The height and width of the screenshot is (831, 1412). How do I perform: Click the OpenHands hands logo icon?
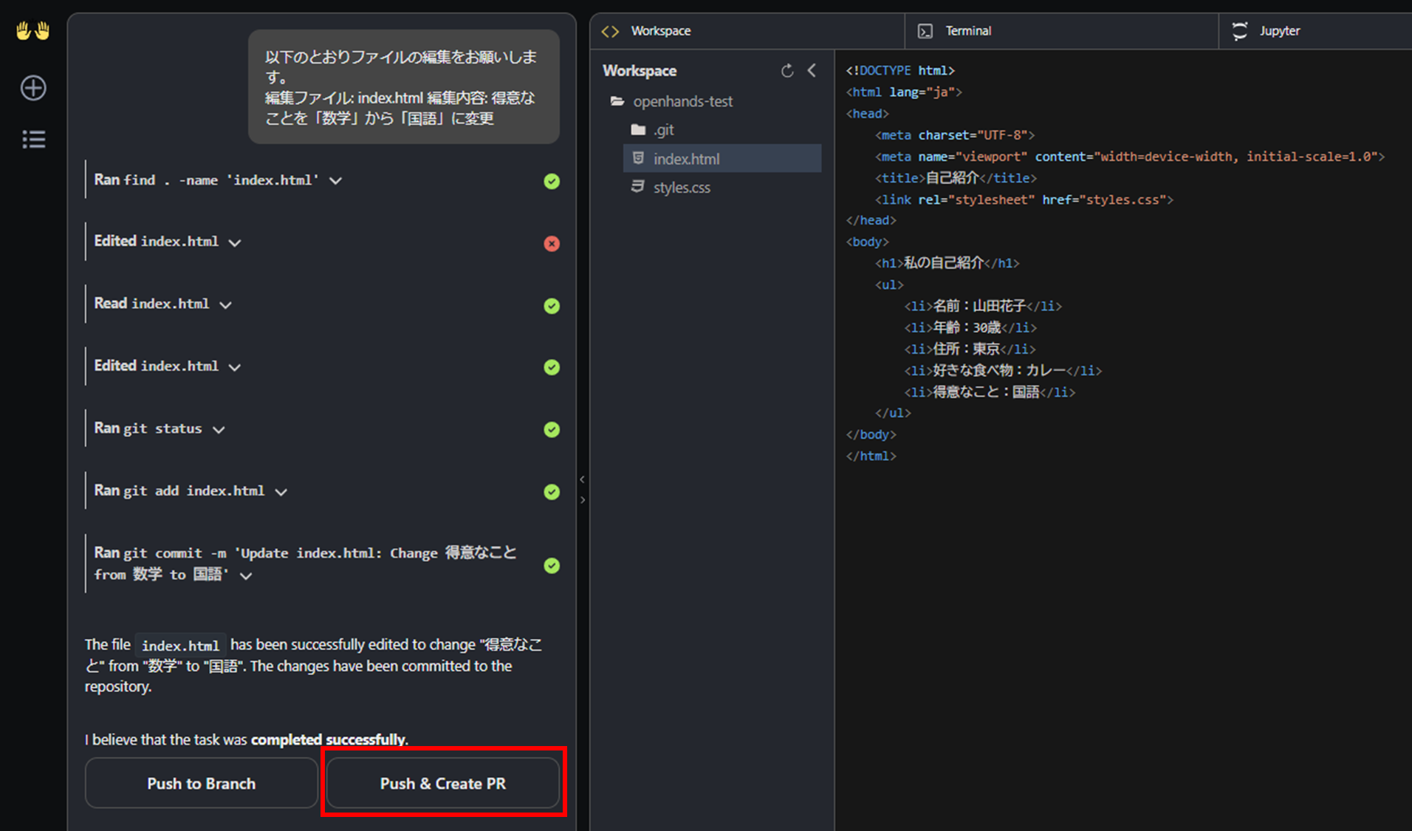(32, 31)
